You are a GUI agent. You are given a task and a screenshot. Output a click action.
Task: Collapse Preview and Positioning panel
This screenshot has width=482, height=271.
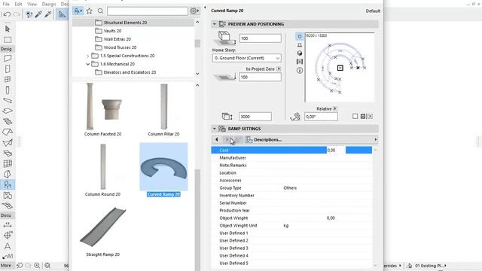214,24
